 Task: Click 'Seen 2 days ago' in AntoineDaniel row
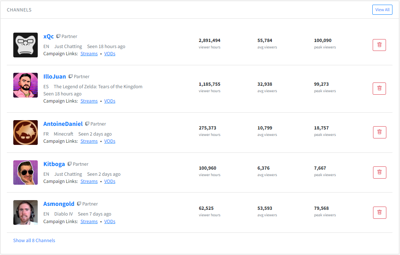coord(95,134)
